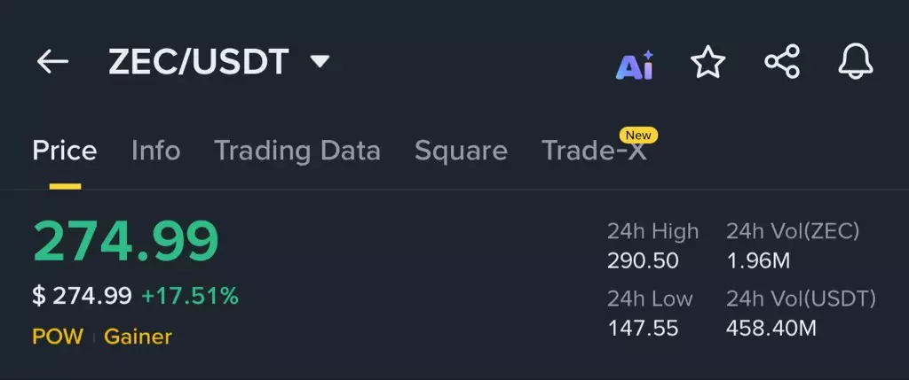Open the AI assistant icon

[x=635, y=64]
